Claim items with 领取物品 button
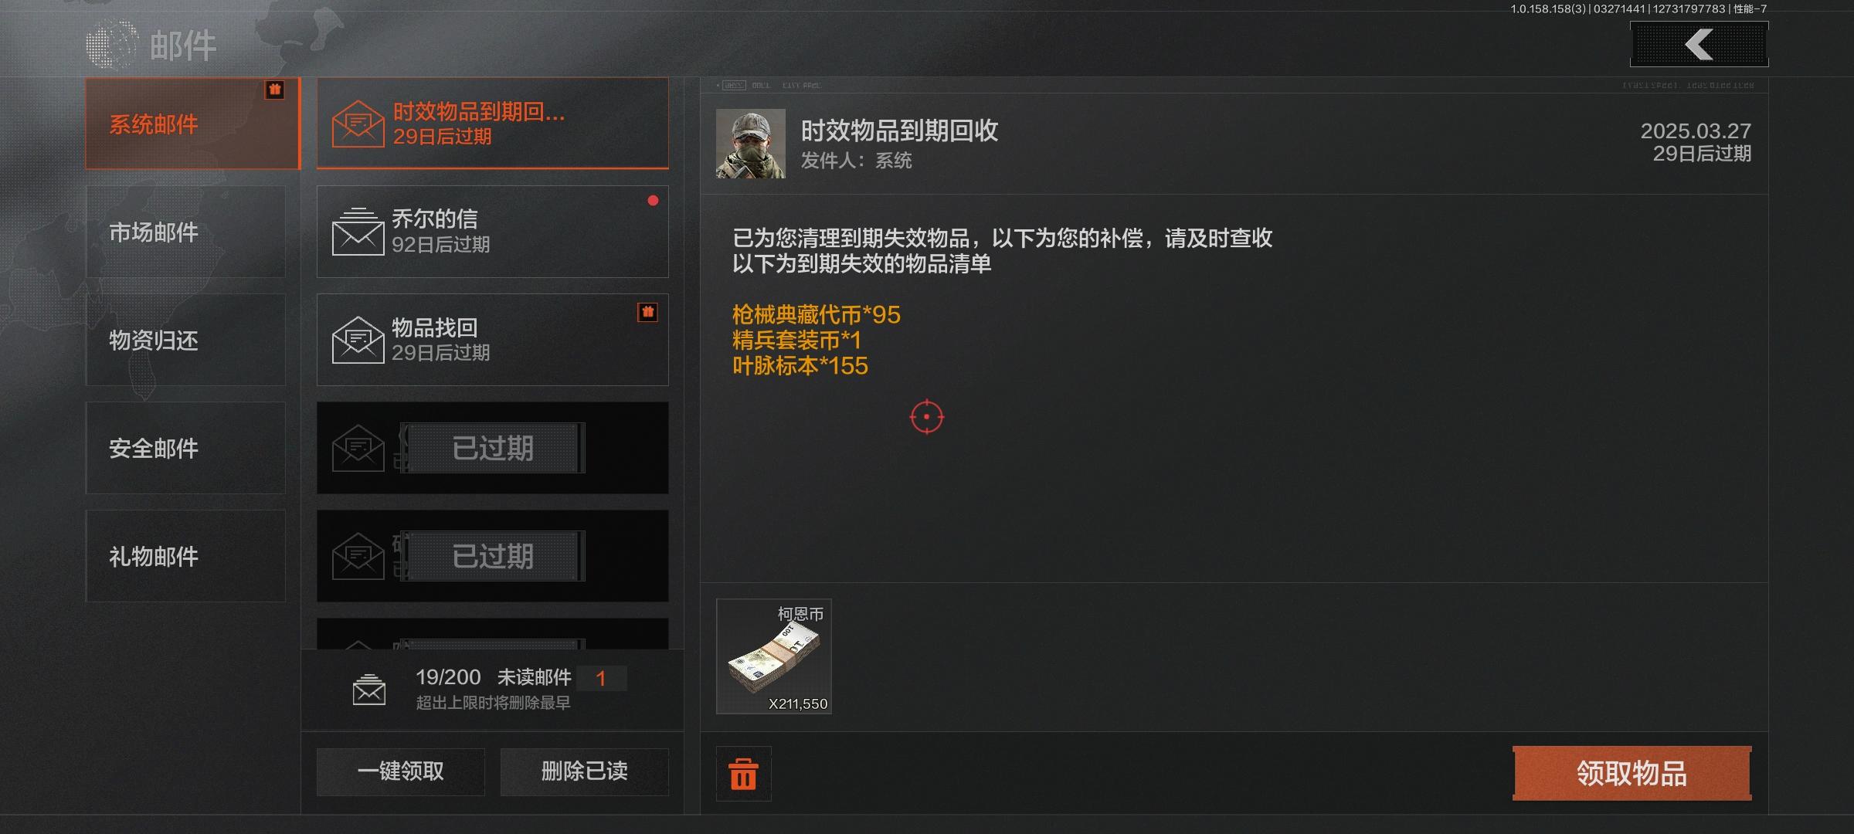The width and height of the screenshot is (1854, 834). [1632, 773]
